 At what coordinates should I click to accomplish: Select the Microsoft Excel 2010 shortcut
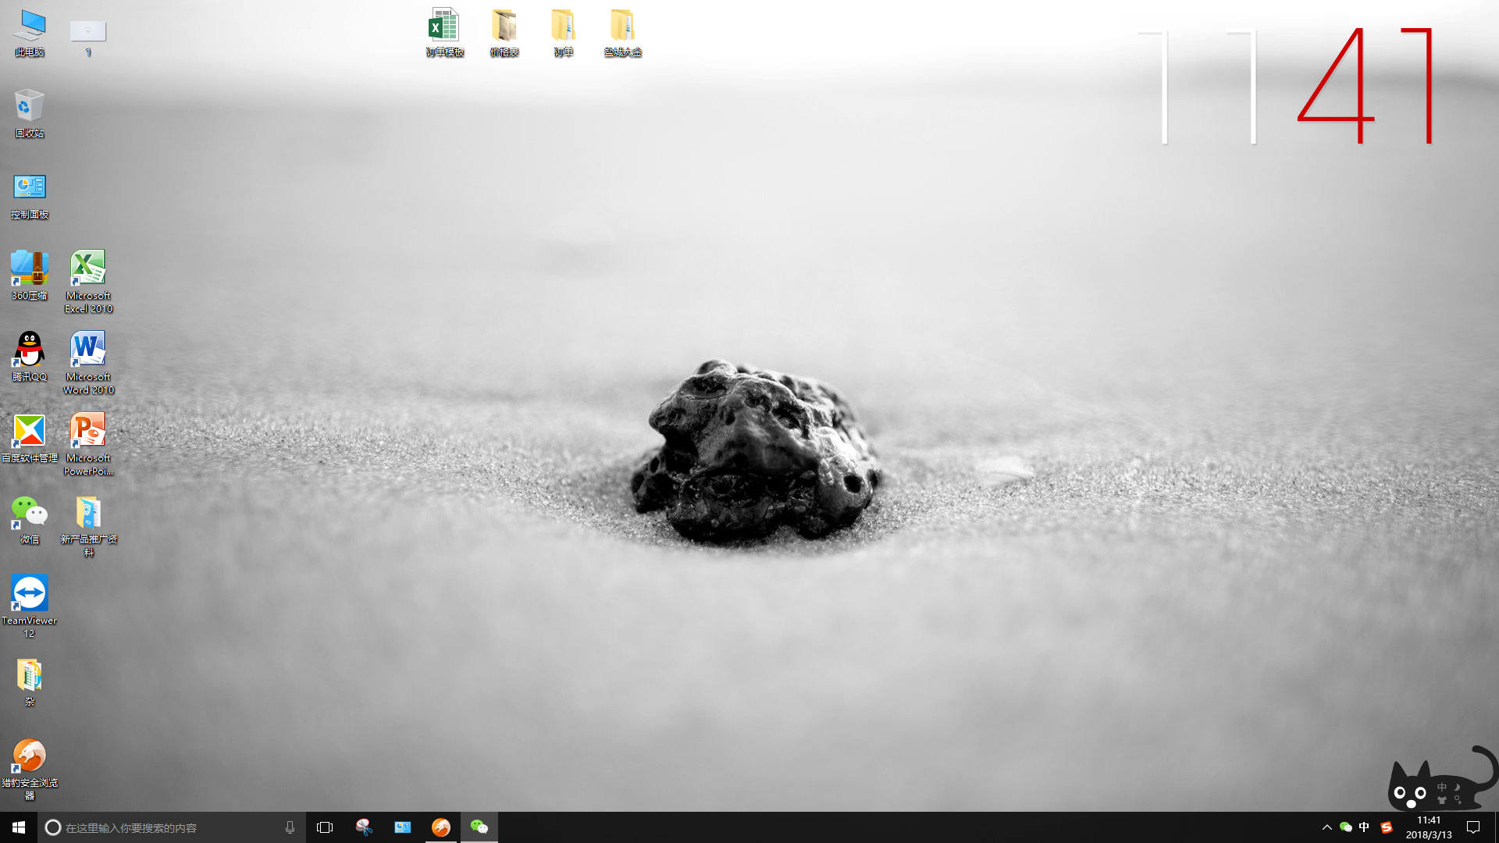88,269
